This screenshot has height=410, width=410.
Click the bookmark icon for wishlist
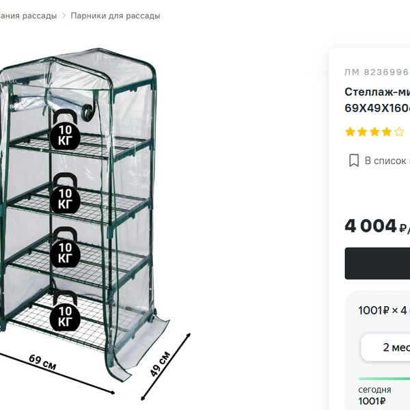(x=354, y=161)
